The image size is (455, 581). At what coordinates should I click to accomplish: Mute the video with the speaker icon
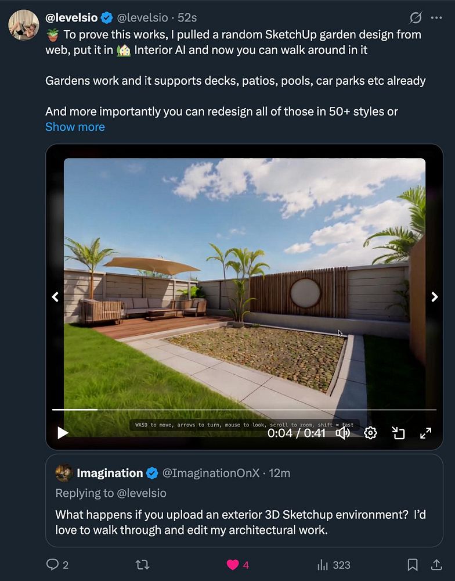point(342,433)
